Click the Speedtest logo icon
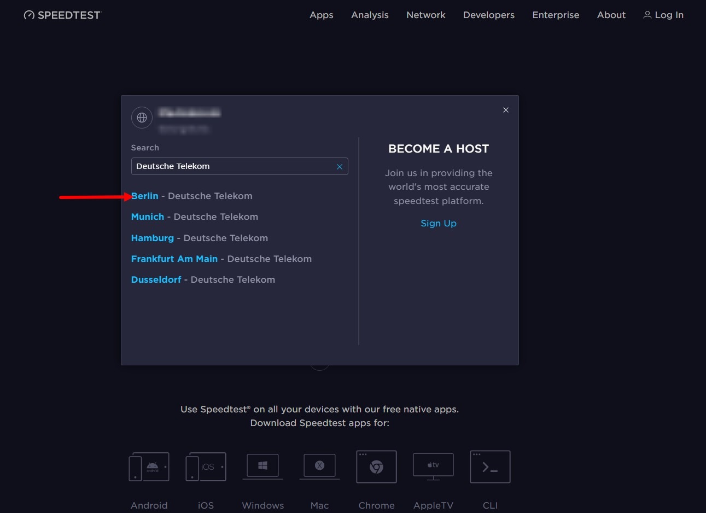This screenshot has height=513, width=706. pyautogui.click(x=29, y=15)
